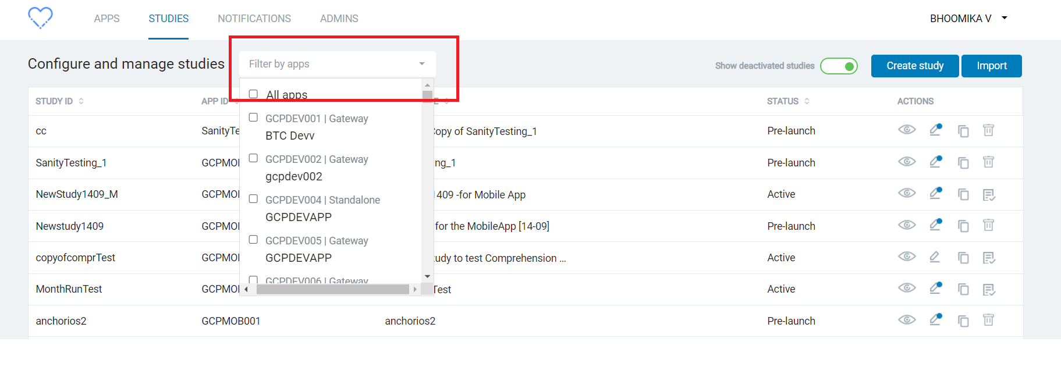Click the 'SanityTesting_1' study ID cell
The image size is (1061, 377).
[71, 163]
